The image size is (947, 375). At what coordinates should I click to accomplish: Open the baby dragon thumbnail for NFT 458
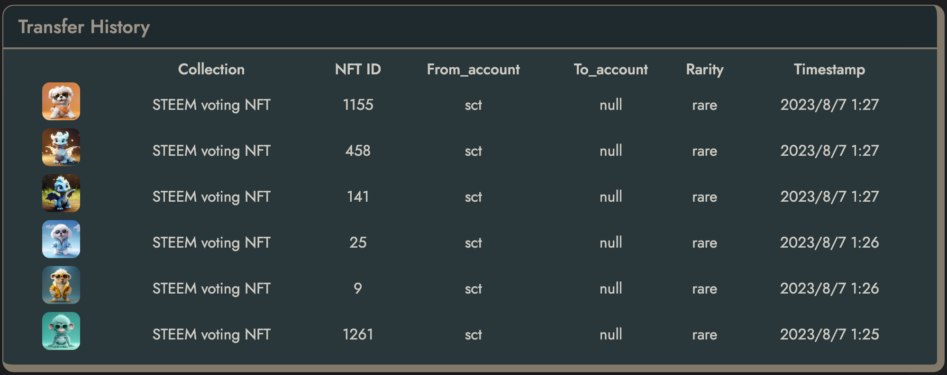click(x=61, y=147)
